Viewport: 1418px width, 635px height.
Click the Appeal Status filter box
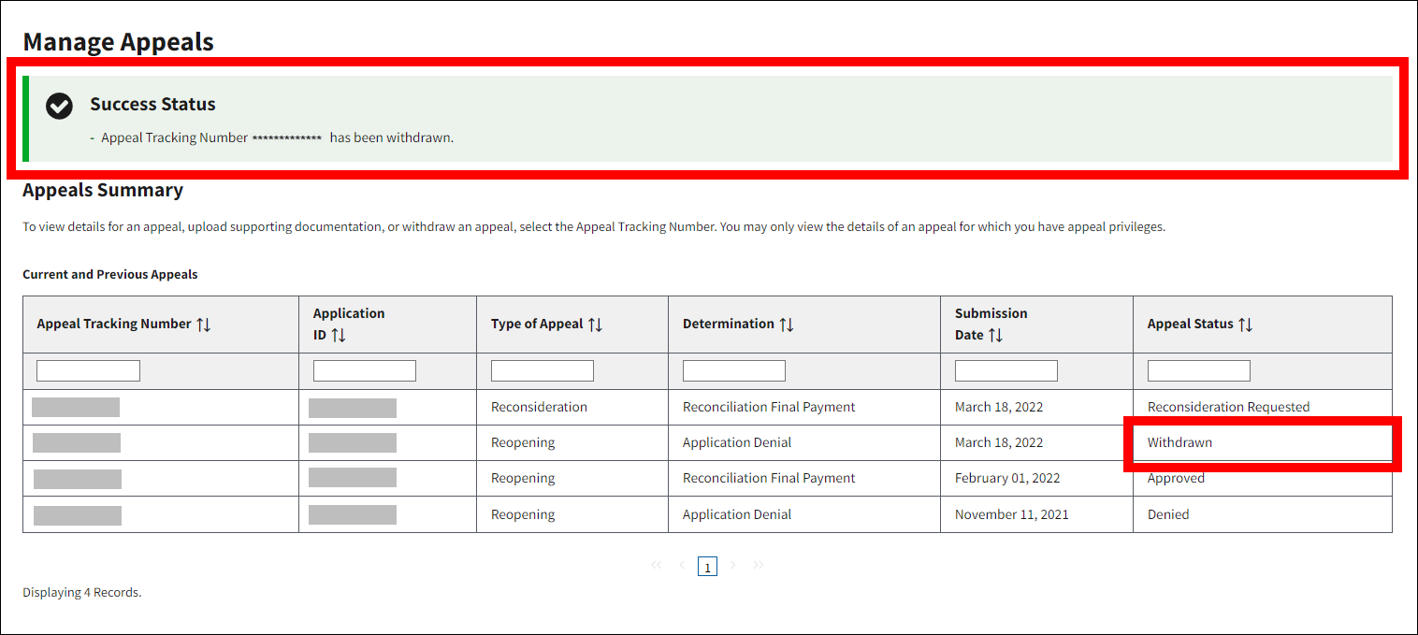pos(1198,371)
